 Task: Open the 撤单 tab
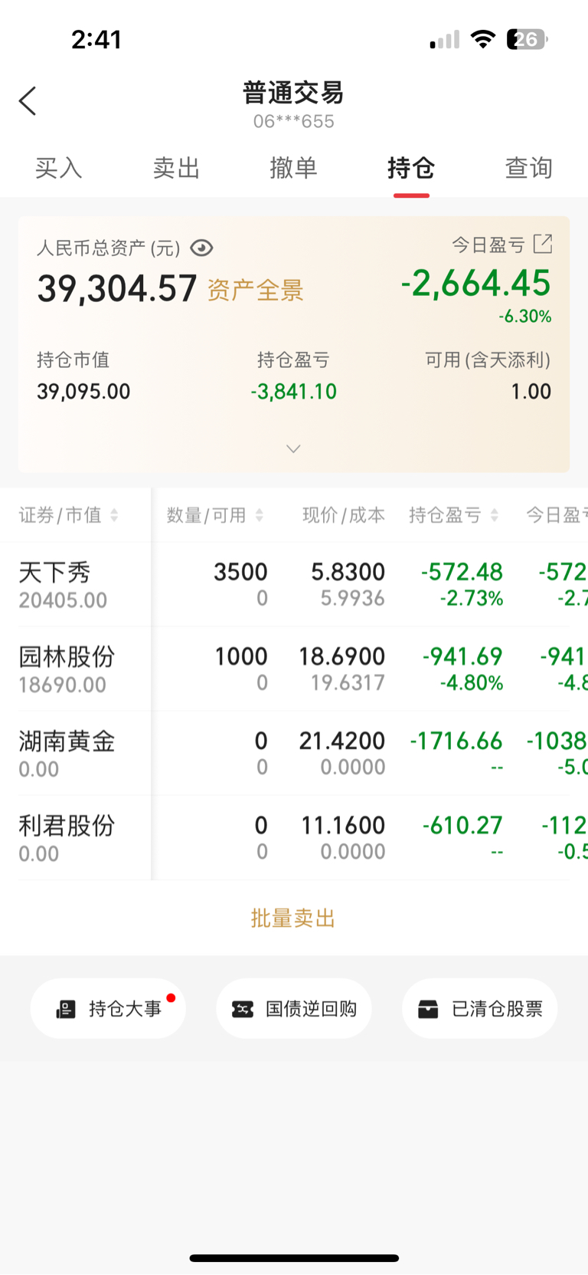click(x=293, y=168)
